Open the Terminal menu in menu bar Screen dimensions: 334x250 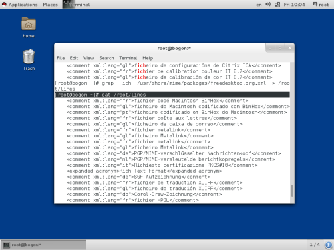(128, 58)
